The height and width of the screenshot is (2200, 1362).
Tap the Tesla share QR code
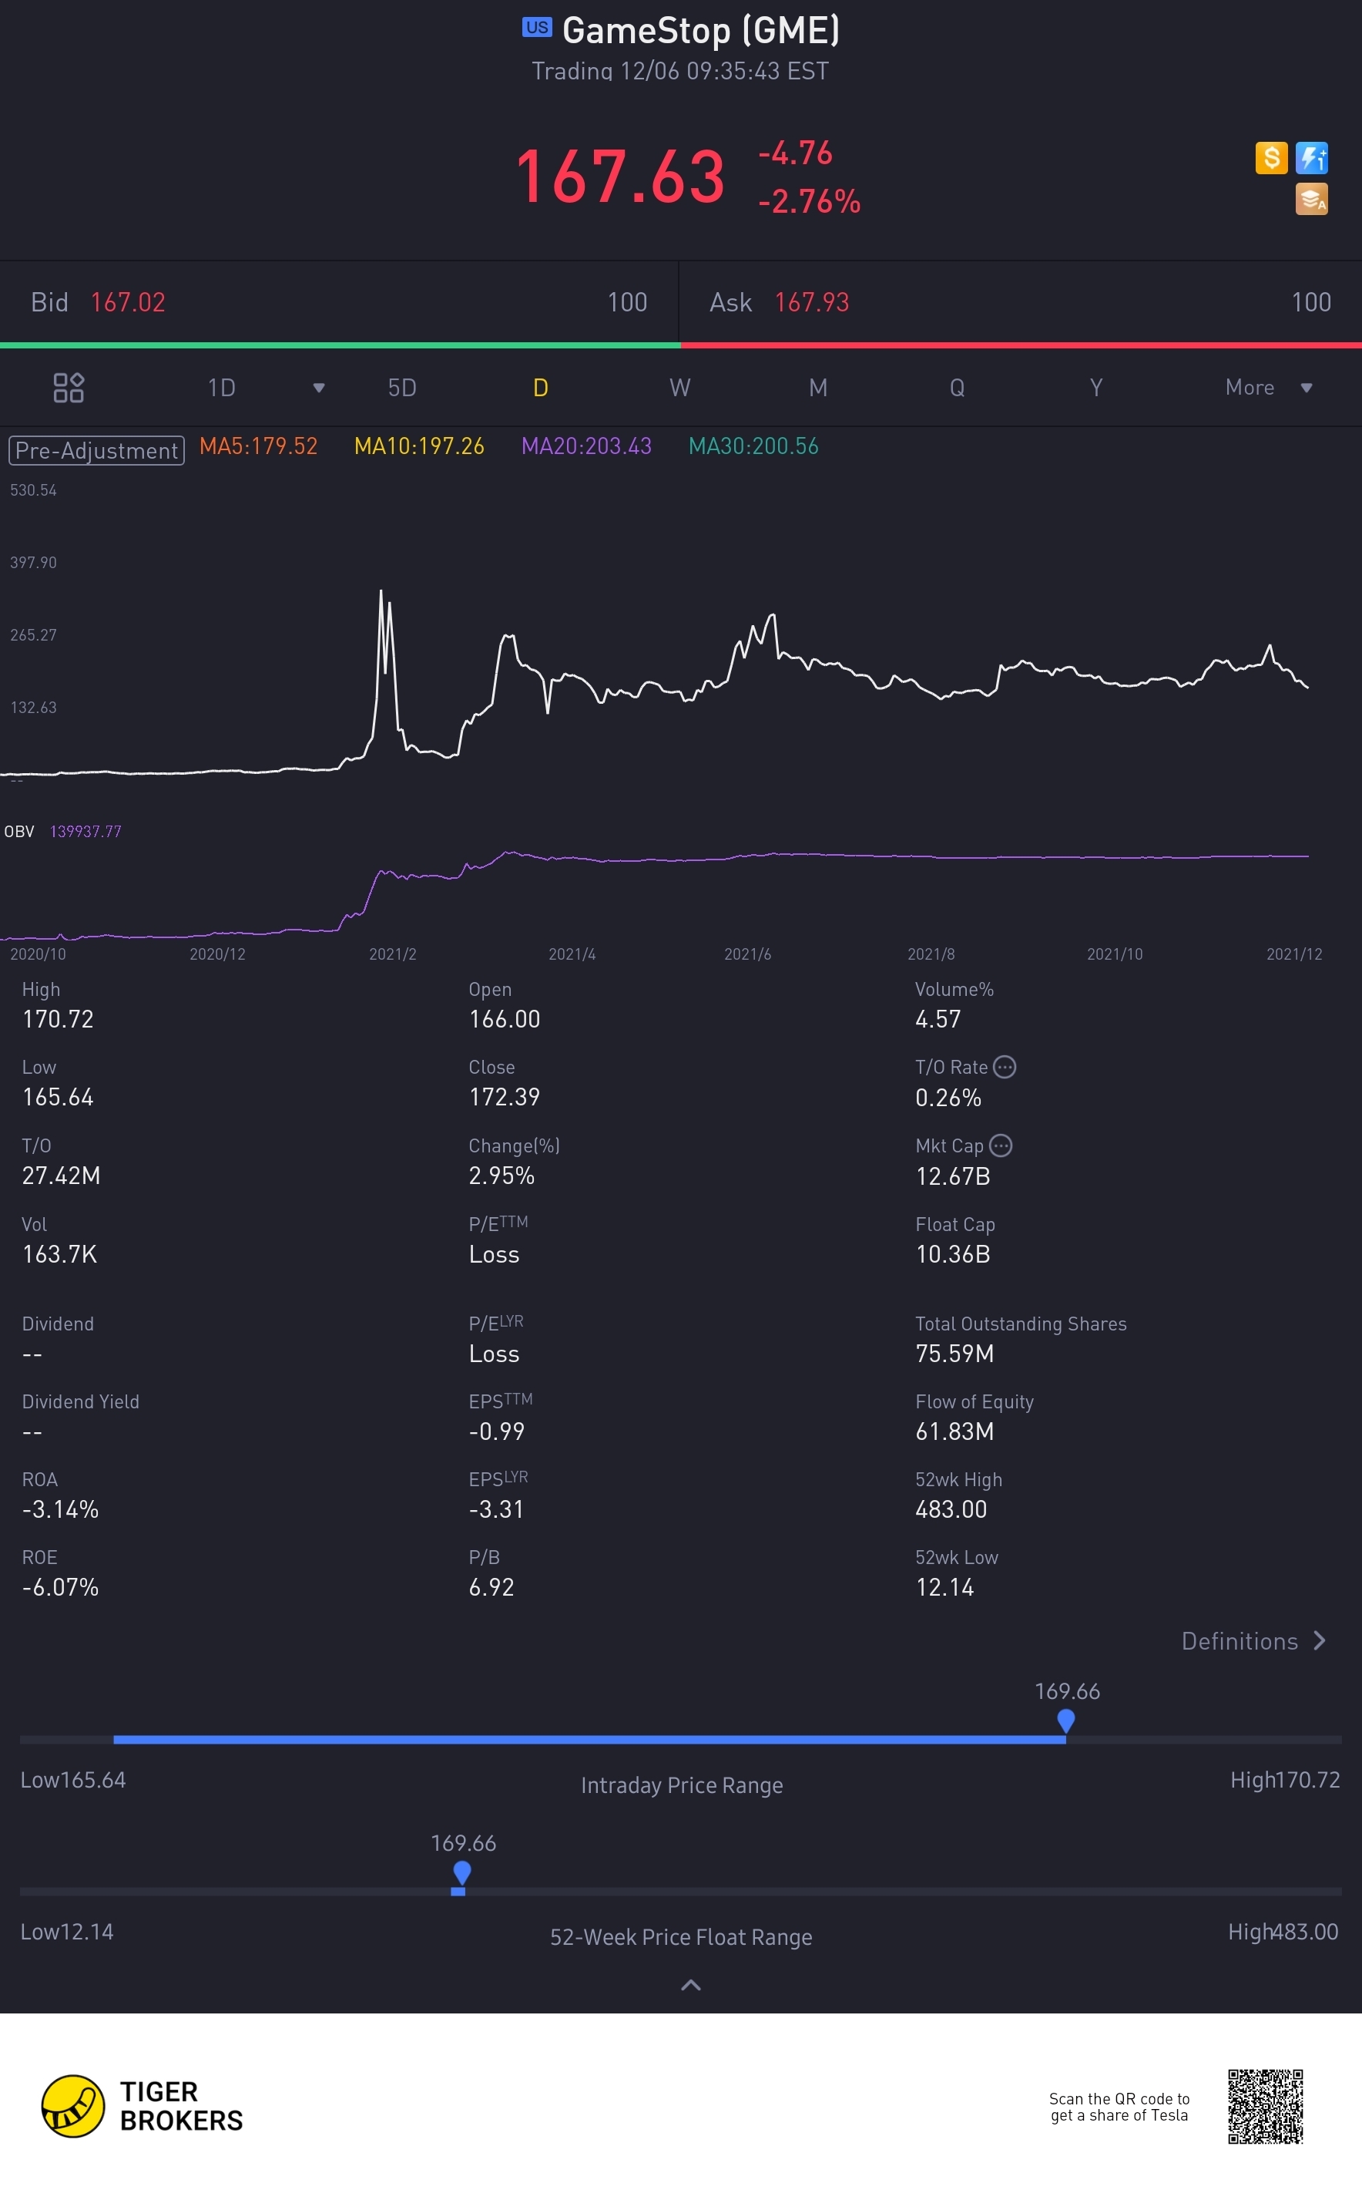point(1265,2105)
